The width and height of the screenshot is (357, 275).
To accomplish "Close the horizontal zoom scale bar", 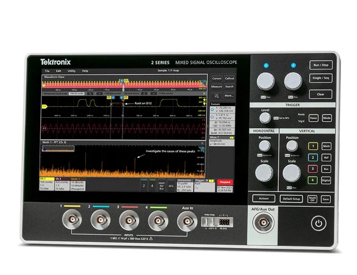I will 204,93.
